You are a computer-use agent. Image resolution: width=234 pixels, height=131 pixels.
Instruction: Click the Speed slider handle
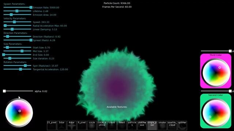[x=14, y=22]
